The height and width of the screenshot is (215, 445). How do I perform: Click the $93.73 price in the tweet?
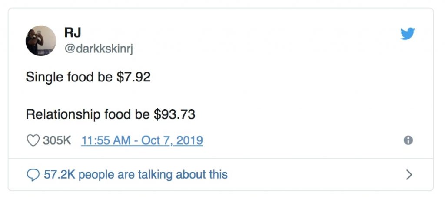(x=175, y=115)
